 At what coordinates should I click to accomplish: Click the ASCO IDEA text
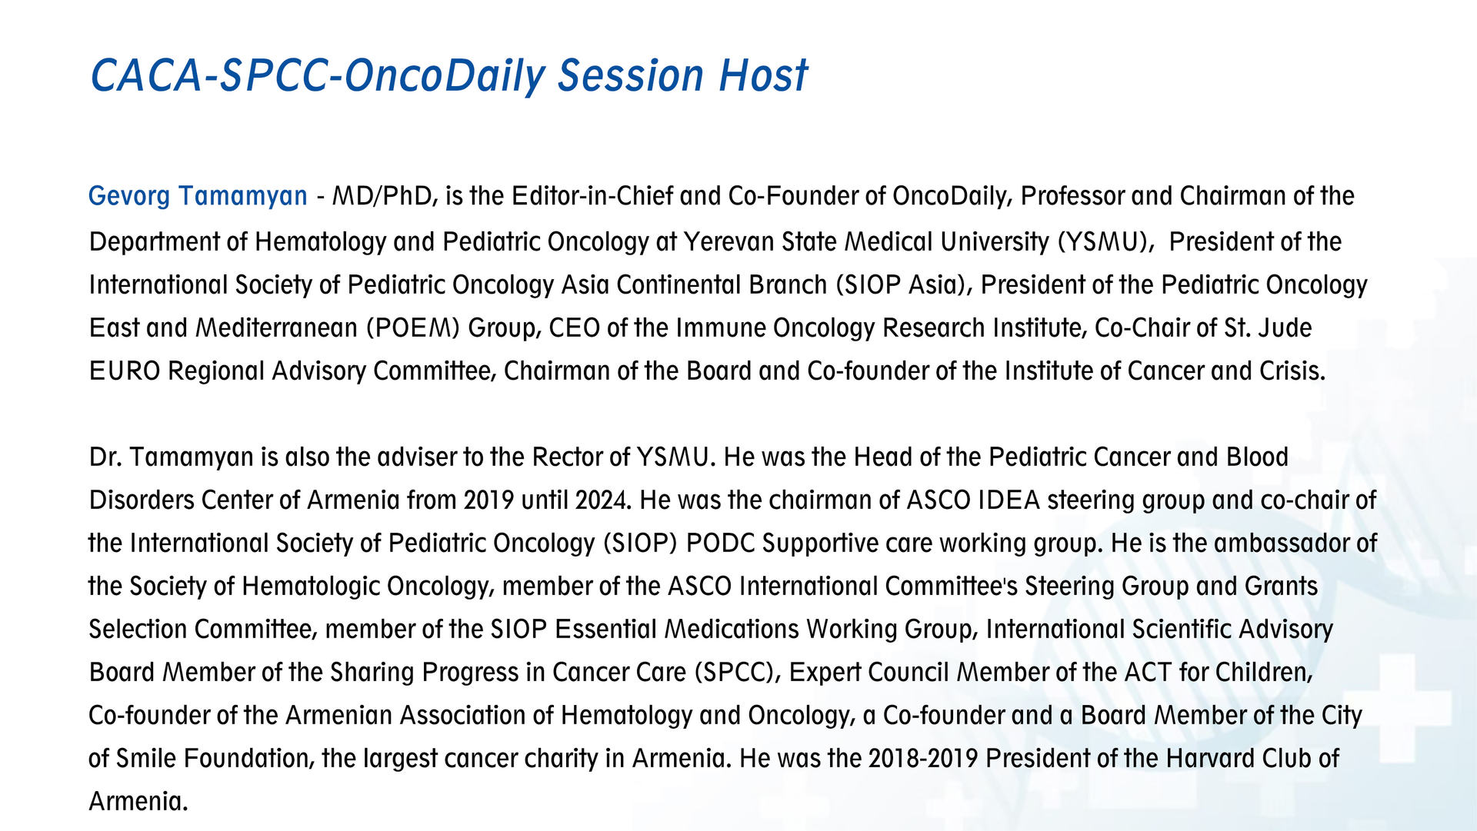point(973,500)
